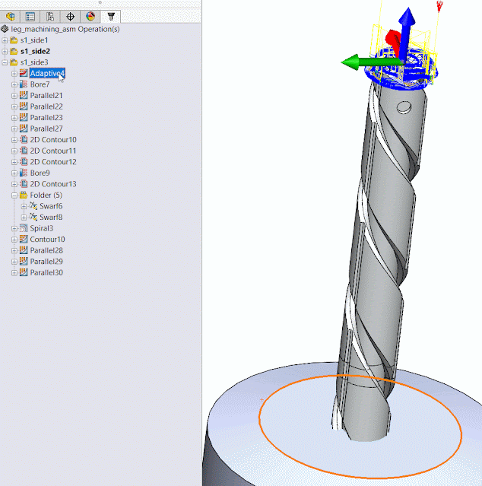This screenshot has height=486, width=482.
Task: Collapse the s1_side3 setup node
Action: point(5,62)
